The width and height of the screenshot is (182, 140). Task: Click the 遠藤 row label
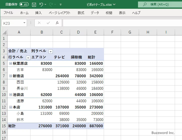pyautogui.click(x=20, y=101)
